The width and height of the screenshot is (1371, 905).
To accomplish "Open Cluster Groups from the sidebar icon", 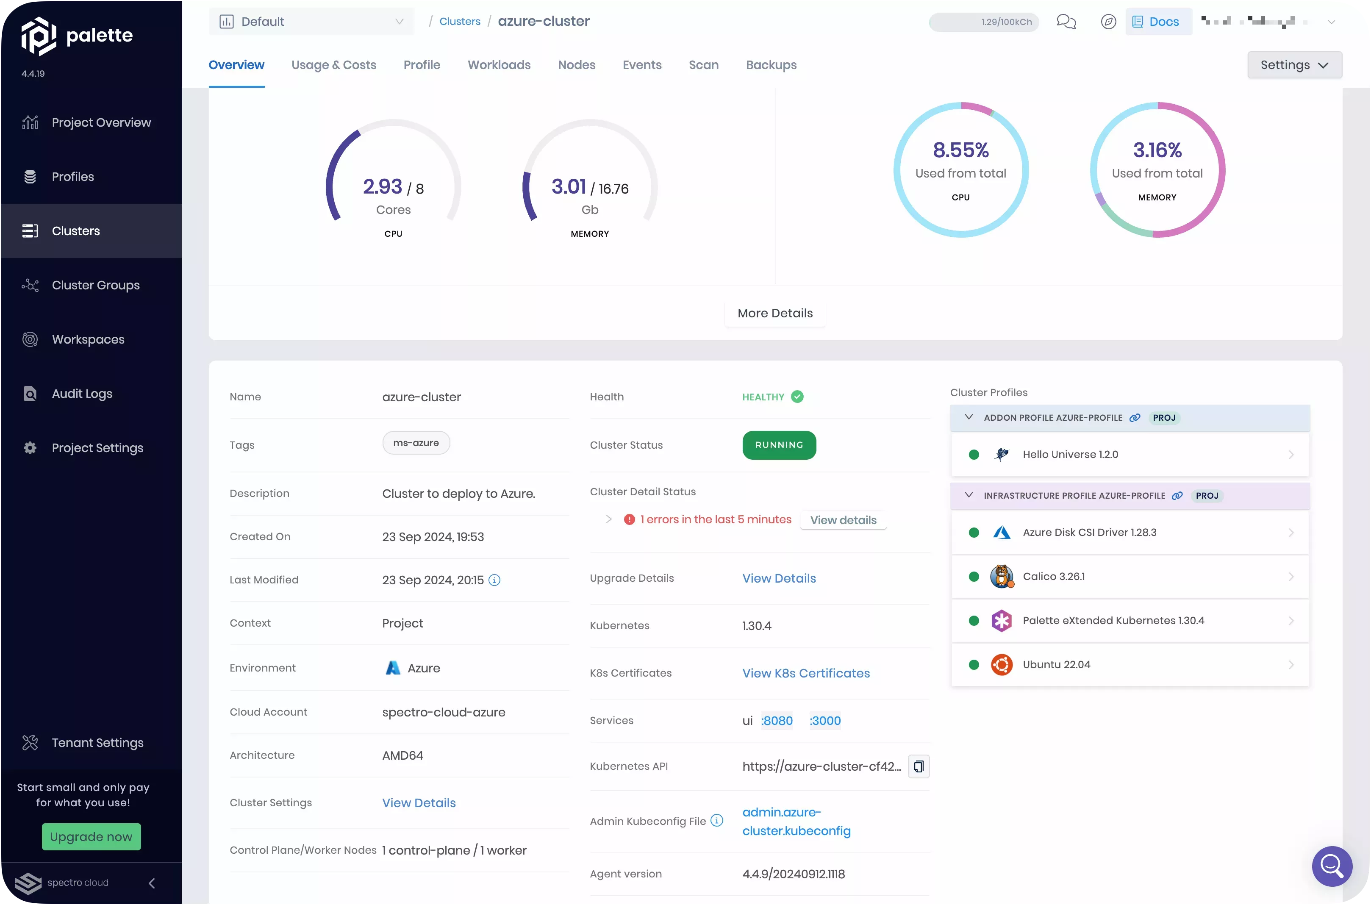I will pos(30,285).
